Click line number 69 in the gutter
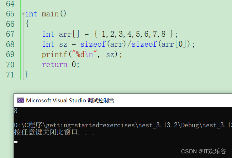 (10, 55)
